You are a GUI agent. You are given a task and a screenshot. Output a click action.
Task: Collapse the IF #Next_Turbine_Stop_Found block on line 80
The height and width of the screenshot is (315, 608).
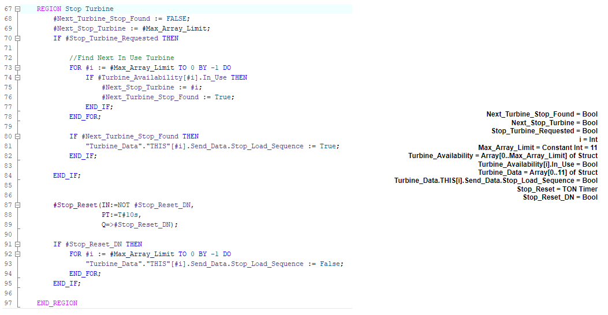point(17,137)
